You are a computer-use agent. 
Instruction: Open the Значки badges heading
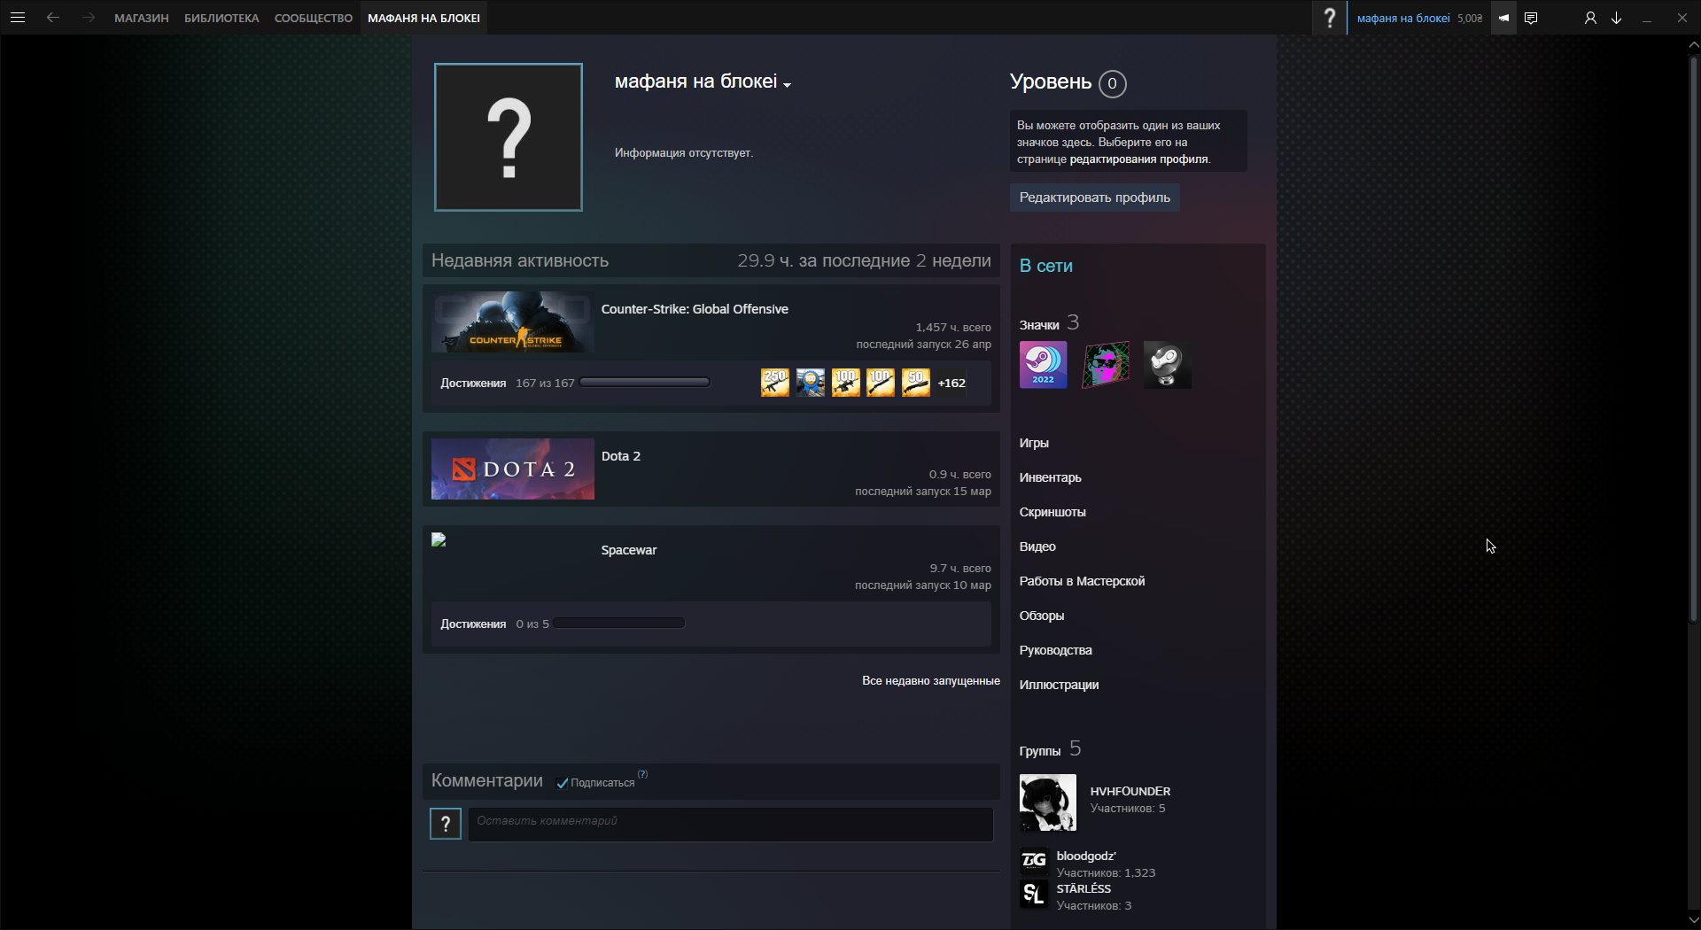(1039, 325)
